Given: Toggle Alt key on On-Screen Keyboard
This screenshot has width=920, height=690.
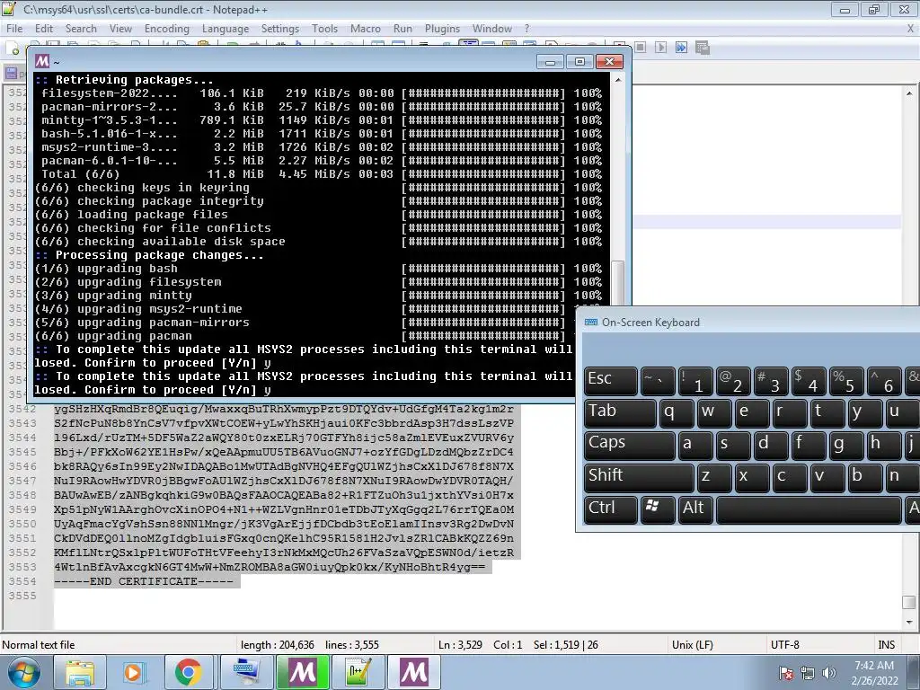Looking at the screenshot, I should pos(695,509).
